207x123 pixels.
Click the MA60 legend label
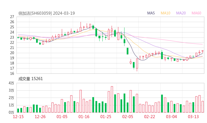(196, 13)
